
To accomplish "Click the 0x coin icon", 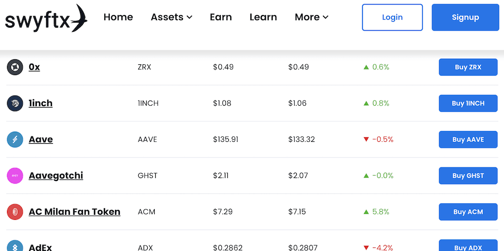I will point(15,67).
